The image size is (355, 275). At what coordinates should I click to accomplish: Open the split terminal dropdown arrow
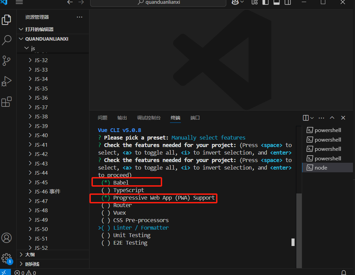(312, 118)
